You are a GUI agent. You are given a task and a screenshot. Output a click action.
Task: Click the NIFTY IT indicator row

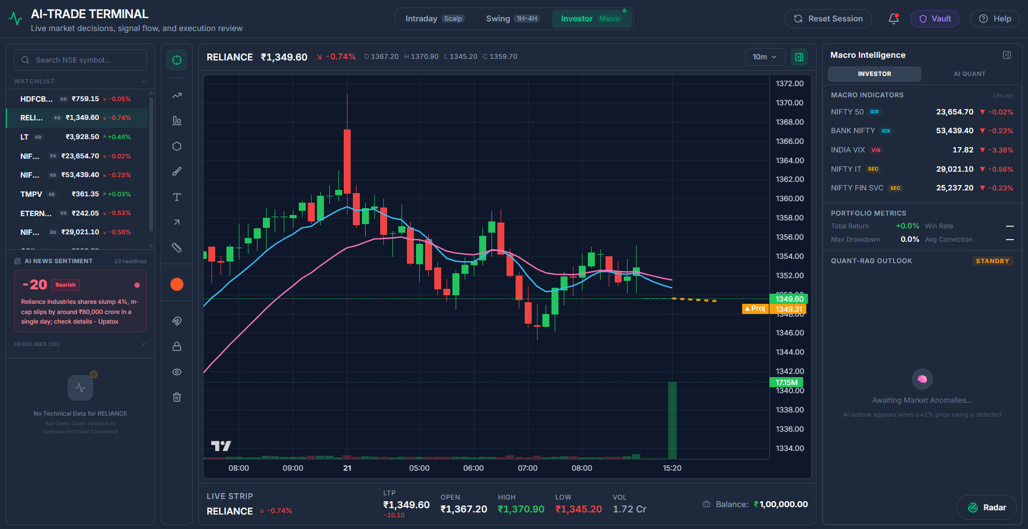tap(922, 169)
